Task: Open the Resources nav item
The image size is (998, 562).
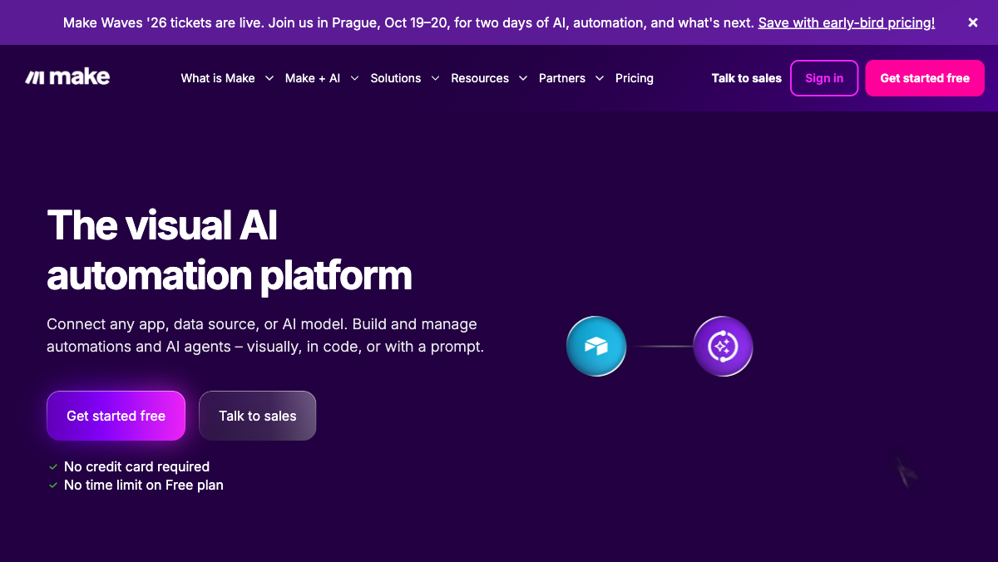Action: point(480,78)
